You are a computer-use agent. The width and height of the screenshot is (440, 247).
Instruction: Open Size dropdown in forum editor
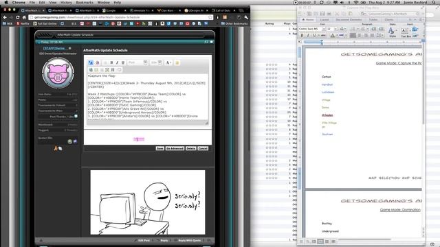pos(156,62)
